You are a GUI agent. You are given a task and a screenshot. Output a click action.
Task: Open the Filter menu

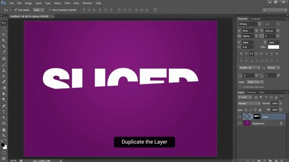click(67, 3)
